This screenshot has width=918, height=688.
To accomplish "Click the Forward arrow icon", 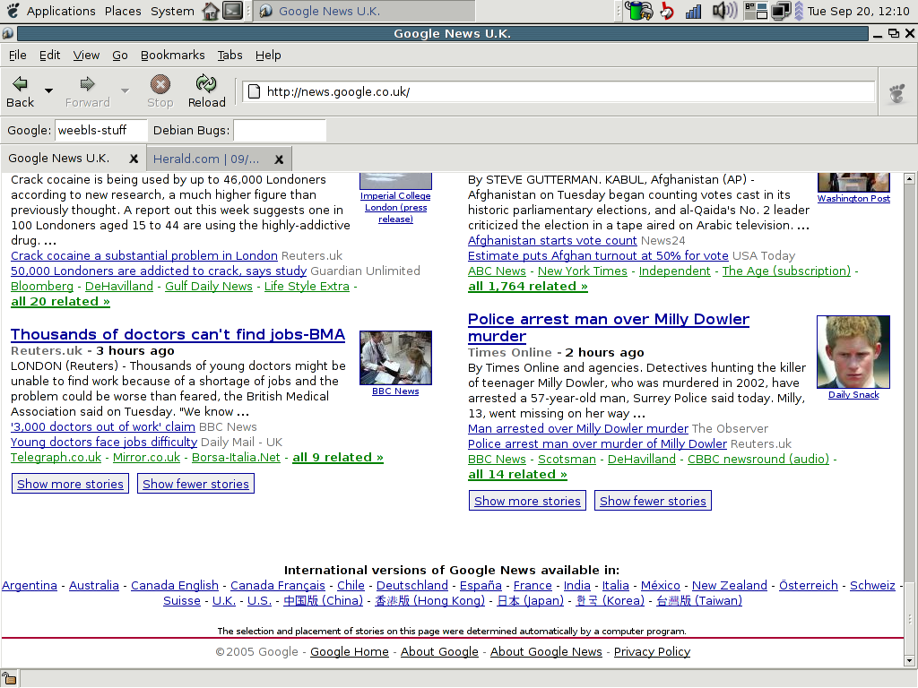I will [87, 84].
